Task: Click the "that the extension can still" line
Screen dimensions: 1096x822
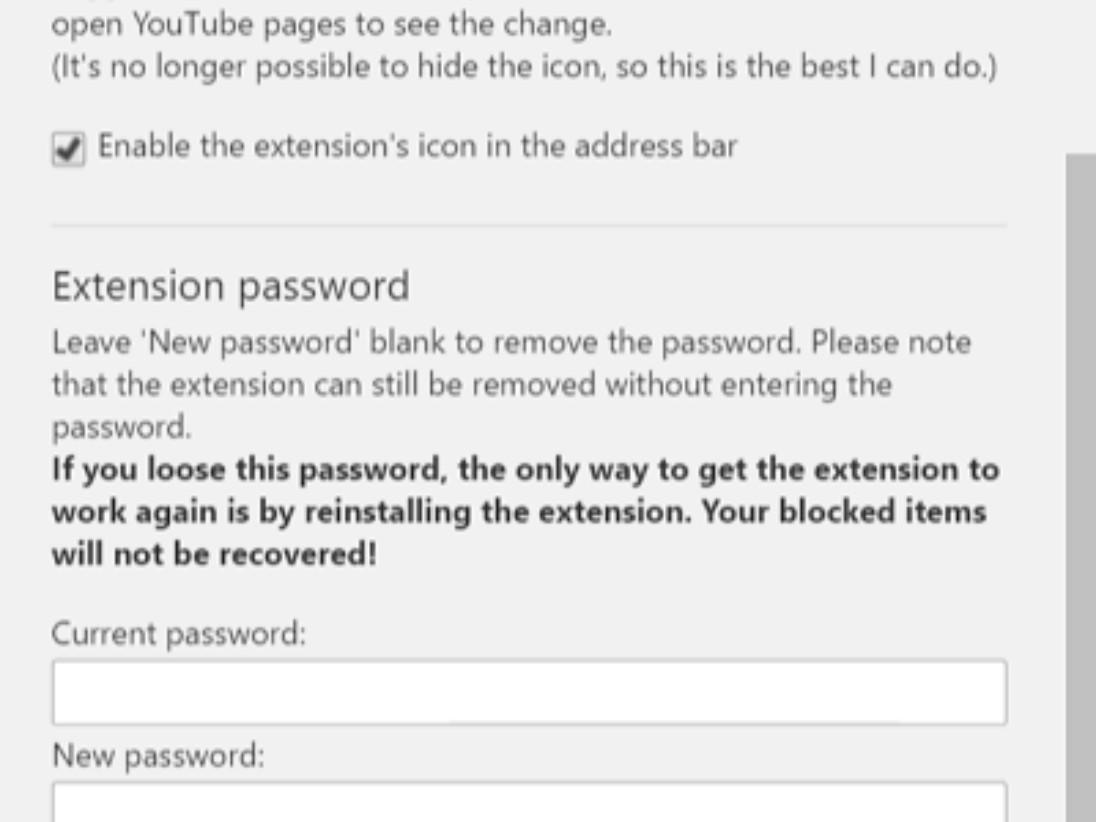Action: point(470,385)
